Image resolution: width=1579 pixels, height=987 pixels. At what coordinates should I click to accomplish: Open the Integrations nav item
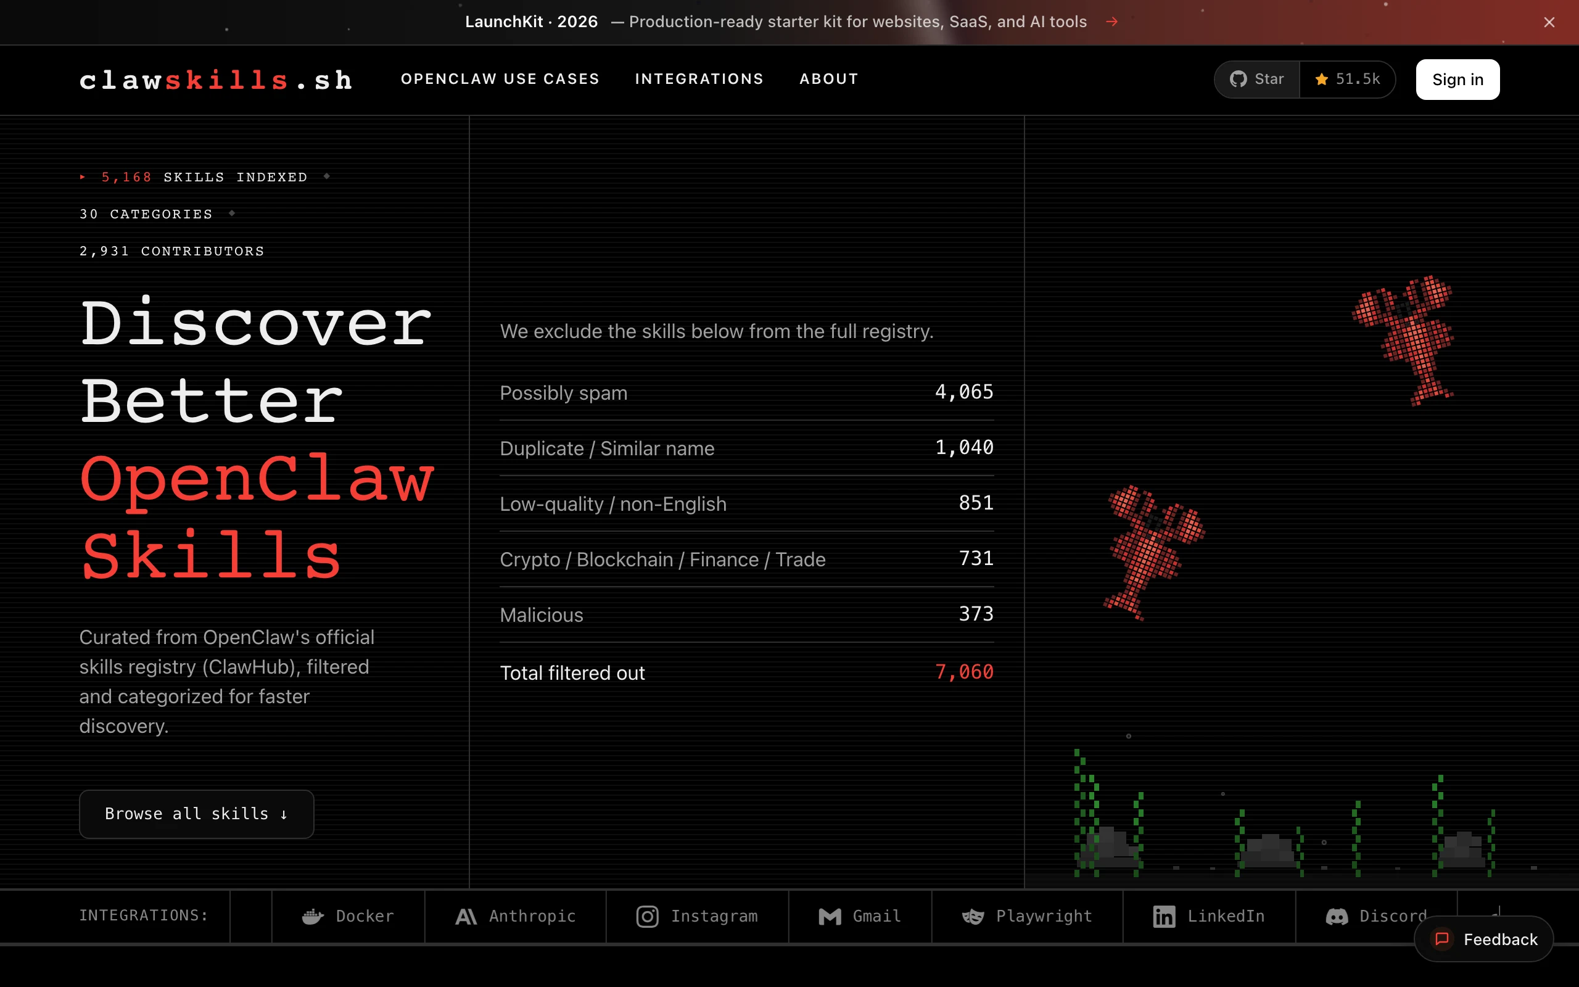coord(699,79)
